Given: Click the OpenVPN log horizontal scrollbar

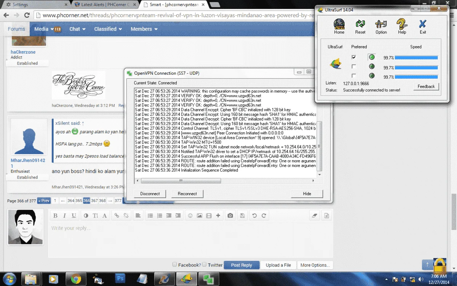Looking at the screenshot, I should [181, 181].
